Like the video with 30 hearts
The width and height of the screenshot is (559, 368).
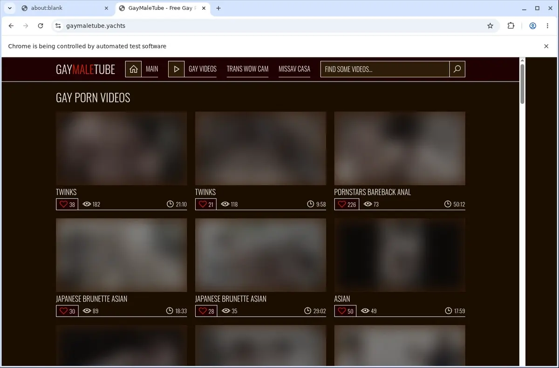tap(67, 311)
